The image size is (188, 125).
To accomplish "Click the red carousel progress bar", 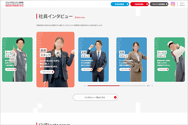I will (x=103, y=85).
